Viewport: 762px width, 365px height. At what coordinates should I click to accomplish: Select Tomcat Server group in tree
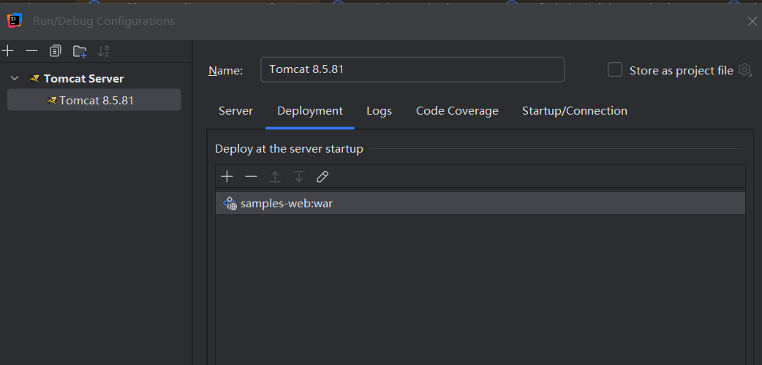tap(83, 78)
